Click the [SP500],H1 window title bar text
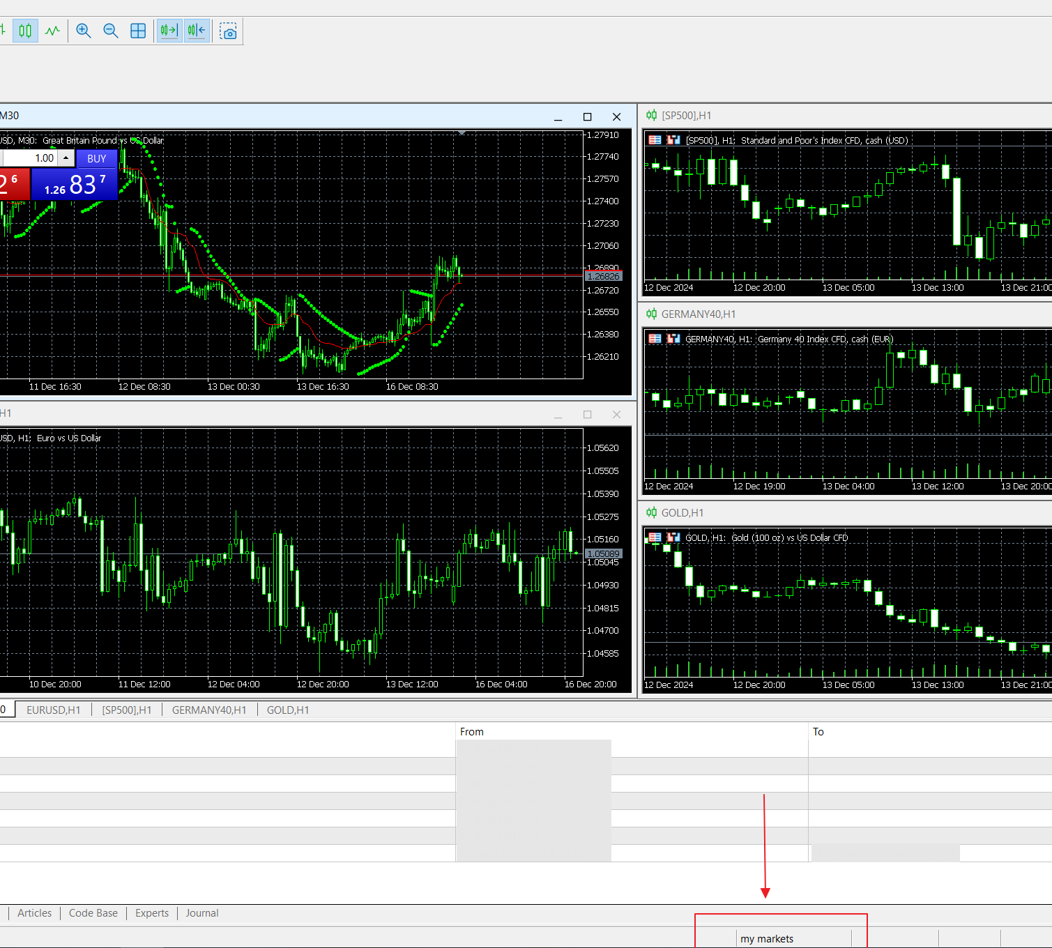The height and width of the screenshot is (948, 1052). pyautogui.click(x=687, y=116)
